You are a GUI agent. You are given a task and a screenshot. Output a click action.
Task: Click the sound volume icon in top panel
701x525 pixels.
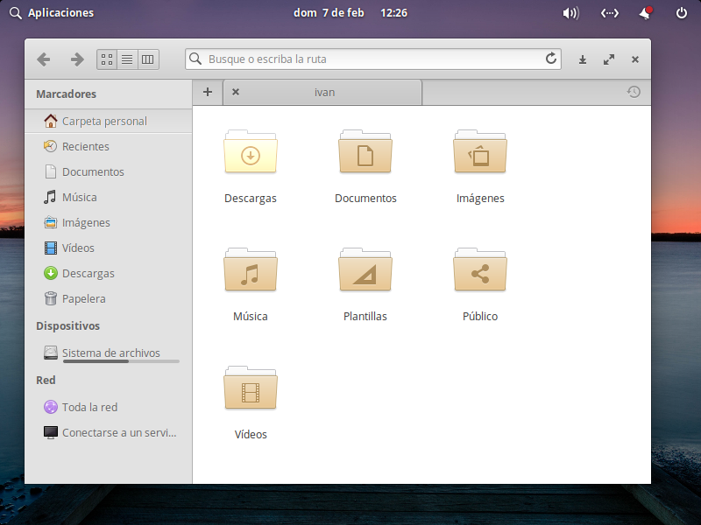[570, 13]
